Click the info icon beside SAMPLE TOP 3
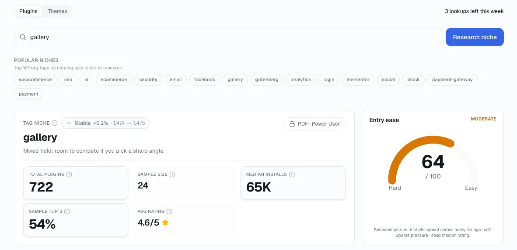The height and width of the screenshot is (250, 517). click(x=67, y=212)
